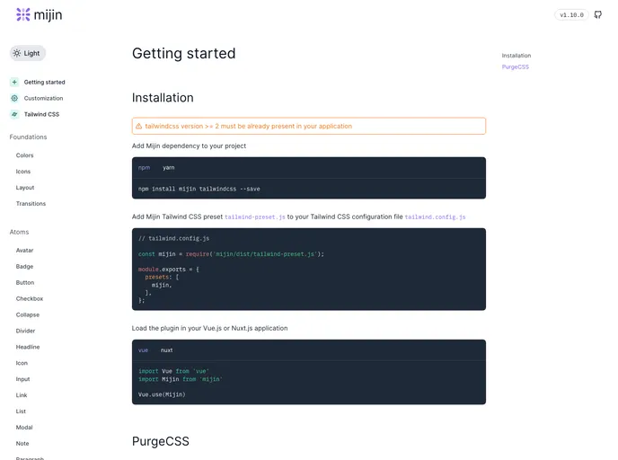
Task: Click the warning triangle alert icon
Action: click(138, 127)
